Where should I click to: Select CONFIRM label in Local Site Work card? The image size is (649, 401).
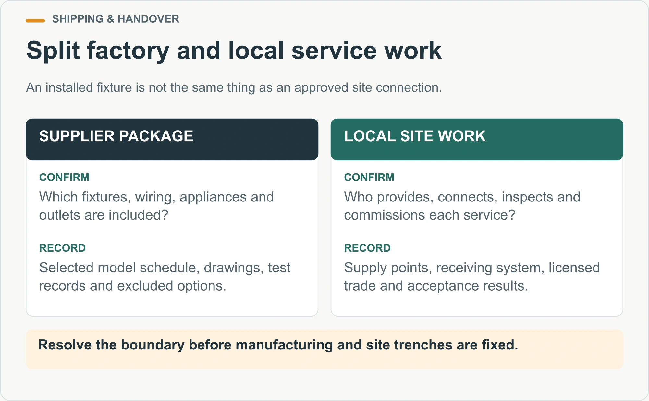tap(369, 177)
